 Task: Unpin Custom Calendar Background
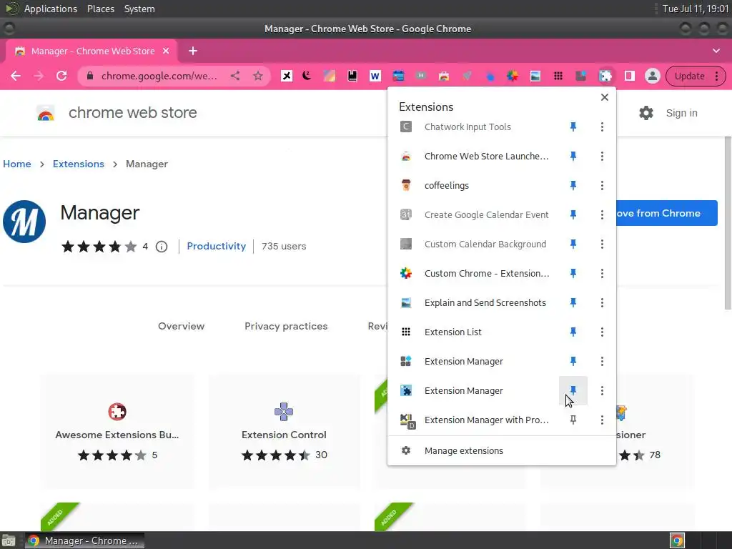(x=573, y=244)
